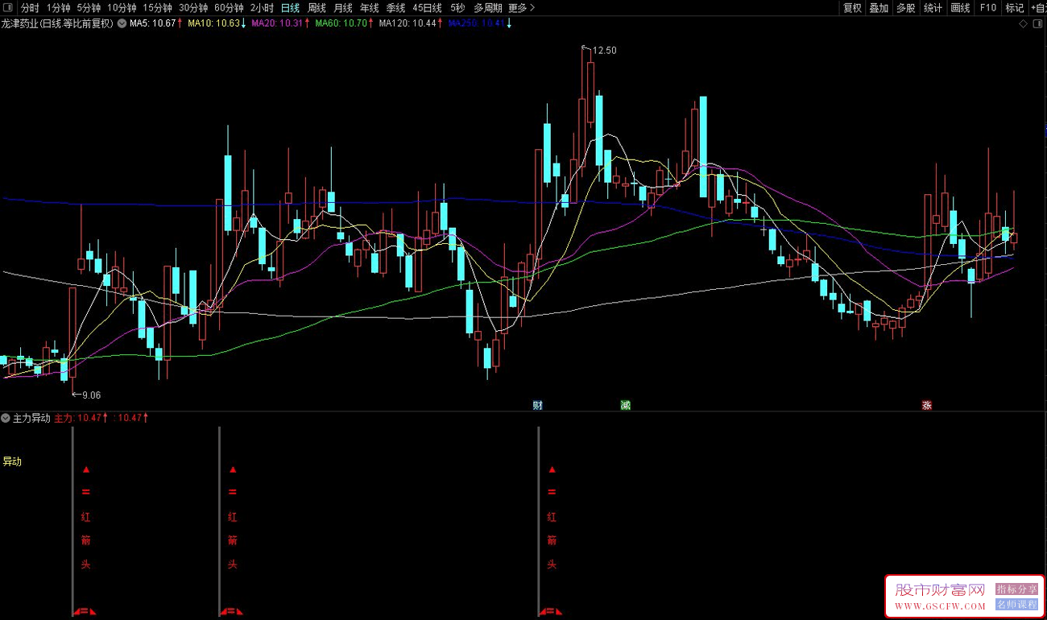Switch to 60分钟 period tab

tap(230, 8)
